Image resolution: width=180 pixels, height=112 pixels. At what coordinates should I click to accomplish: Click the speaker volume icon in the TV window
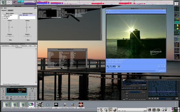click(x=120, y=66)
